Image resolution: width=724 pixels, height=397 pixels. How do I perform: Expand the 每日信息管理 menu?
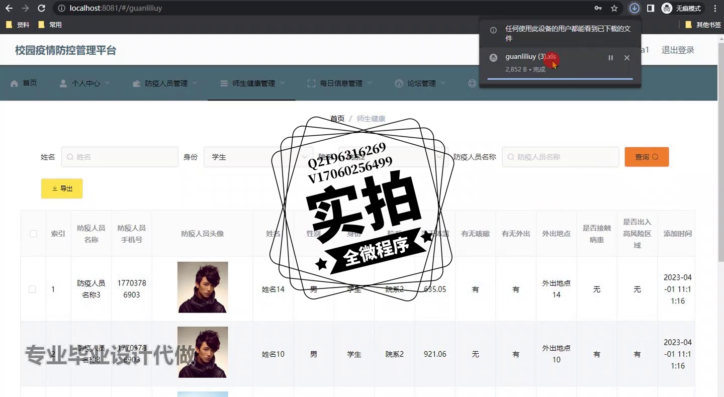click(340, 83)
